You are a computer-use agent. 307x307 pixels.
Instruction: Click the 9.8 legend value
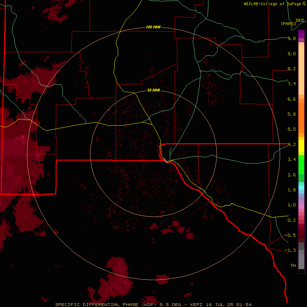pyautogui.click(x=292, y=38)
